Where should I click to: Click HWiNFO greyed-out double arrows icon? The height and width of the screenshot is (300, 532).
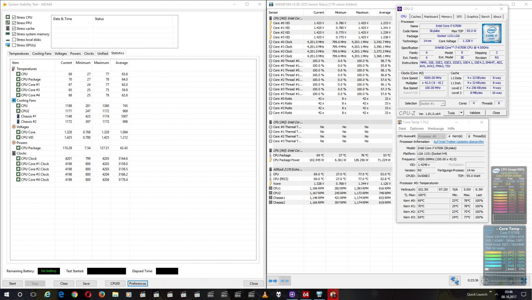pyautogui.click(x=284, y=281)
